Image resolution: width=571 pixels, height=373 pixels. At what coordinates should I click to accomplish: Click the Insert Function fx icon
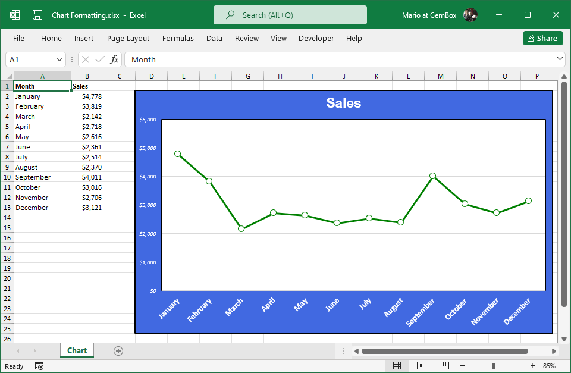(114, 59)
